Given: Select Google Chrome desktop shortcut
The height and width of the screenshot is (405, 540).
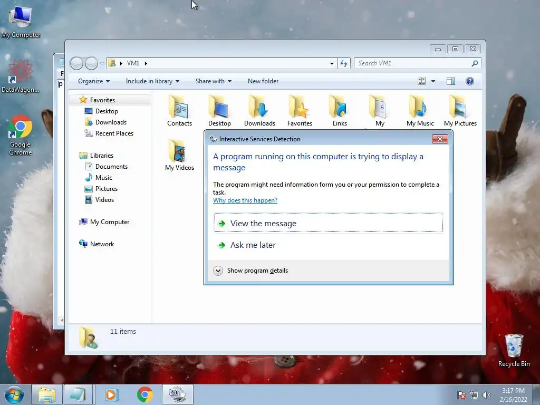Looking at the screenshot, I should coord(21,135).
